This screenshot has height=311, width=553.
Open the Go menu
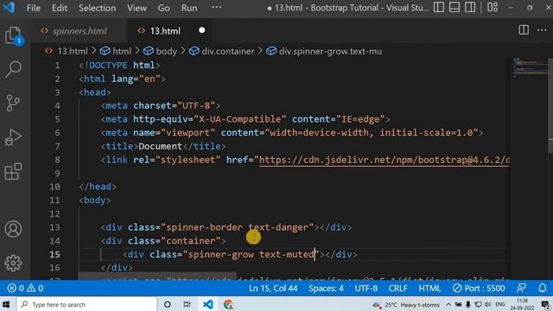[x=163, y=8]
